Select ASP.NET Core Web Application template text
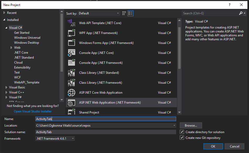 coord(101,93)
